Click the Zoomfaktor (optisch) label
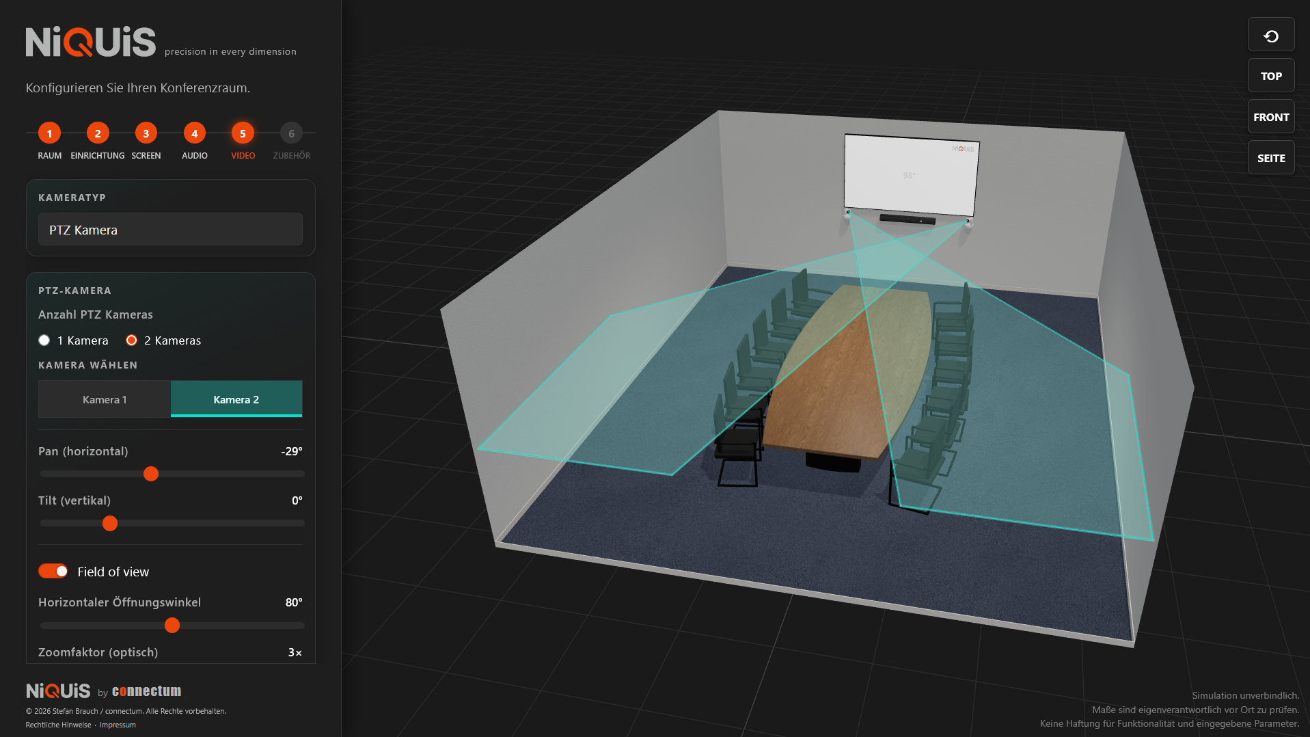The height and width of the screenshot is (737, 1310). pos(98,652)
